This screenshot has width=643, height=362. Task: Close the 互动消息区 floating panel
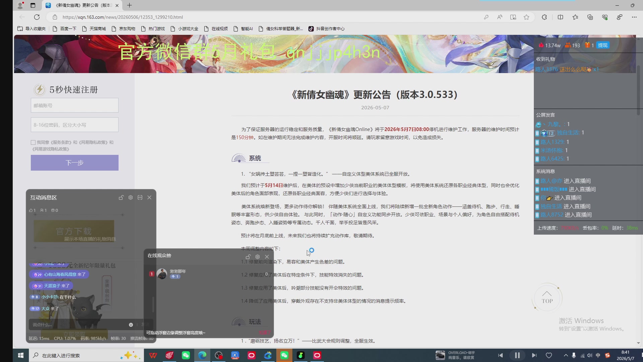coord(149,197)
